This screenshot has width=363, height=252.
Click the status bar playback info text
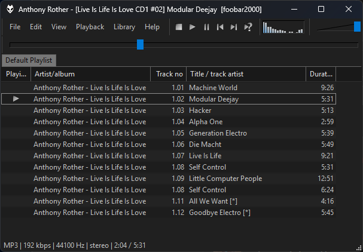pos(75,245)
